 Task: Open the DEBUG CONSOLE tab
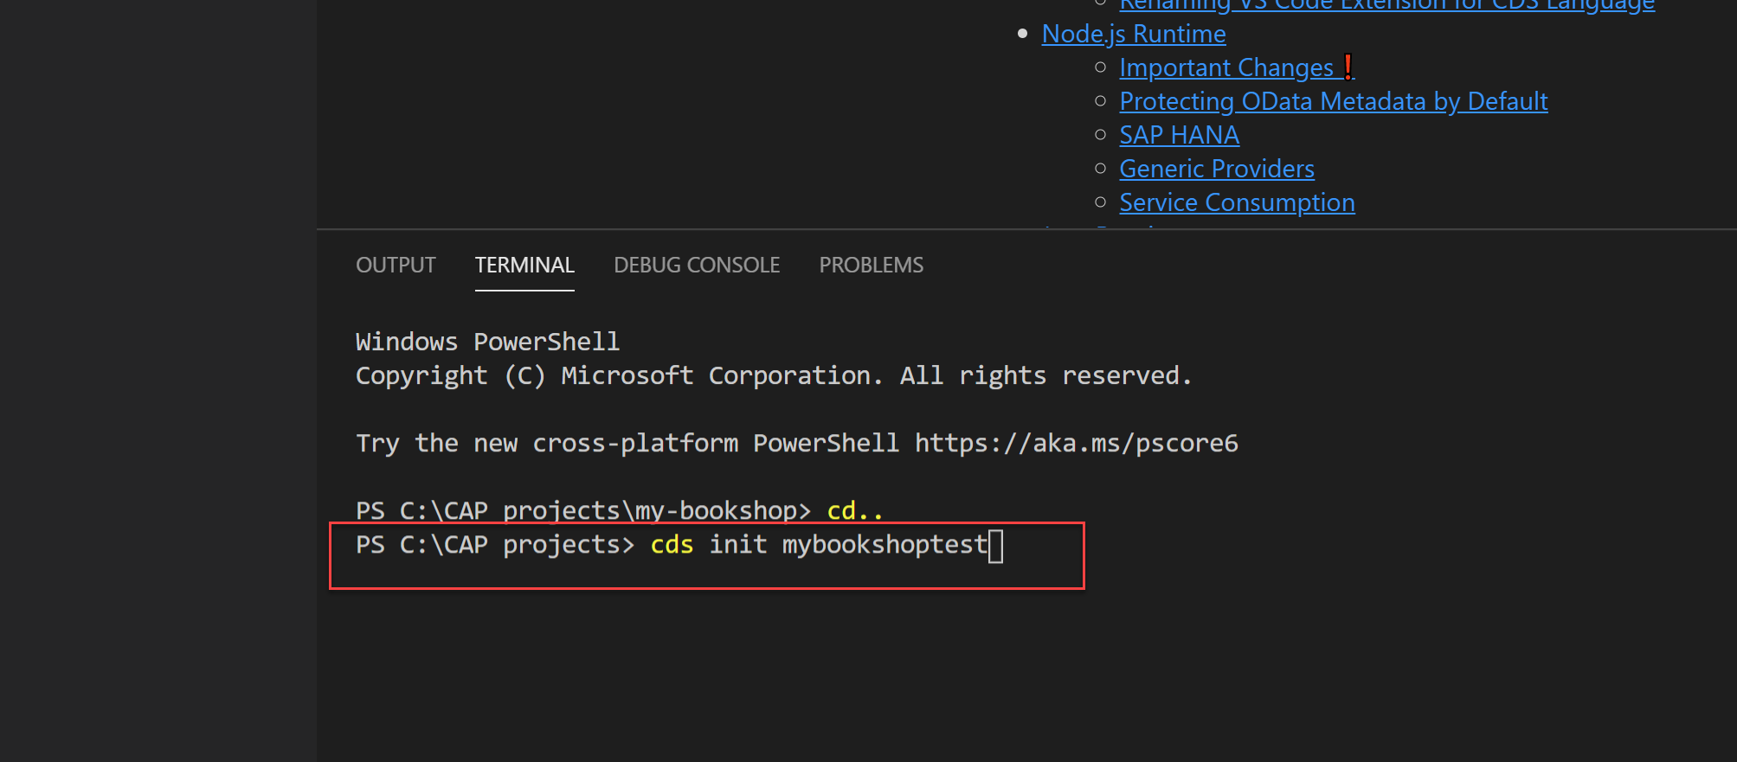(x=697, y=265)
